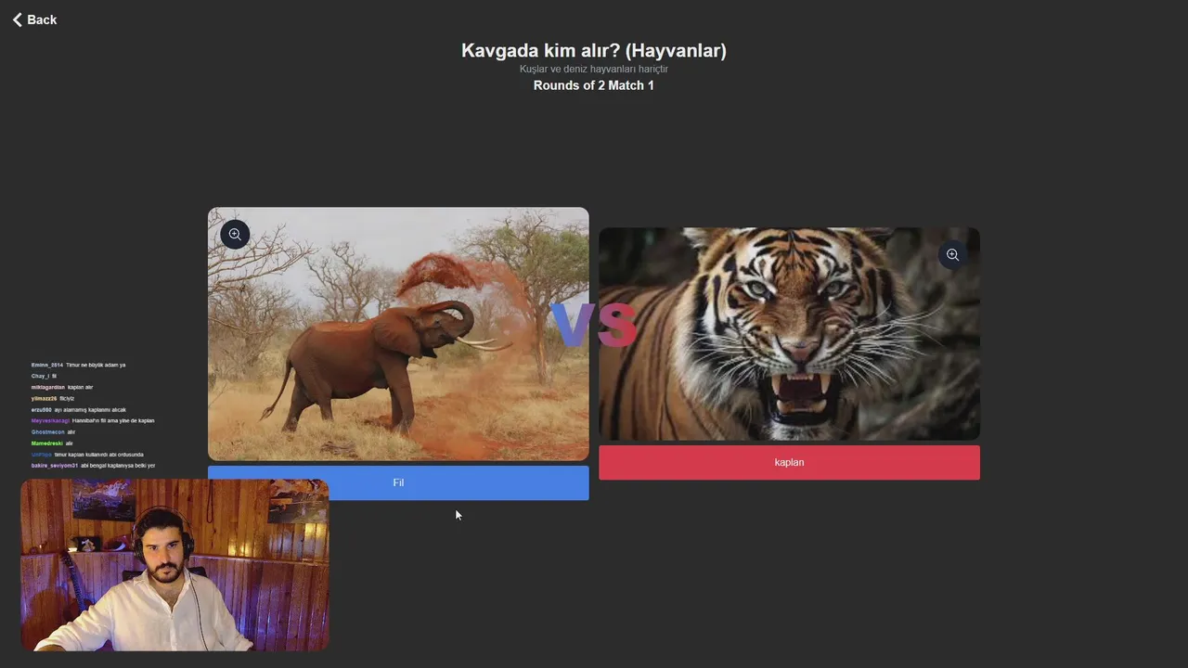Click chat username Ghostmecon
Screen dimensions: 1188x668
coord(47,431)
